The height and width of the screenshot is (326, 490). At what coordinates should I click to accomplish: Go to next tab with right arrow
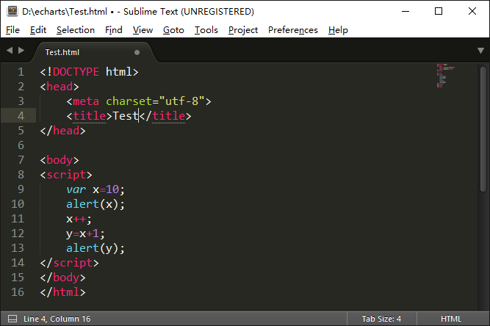click(21, 50)
